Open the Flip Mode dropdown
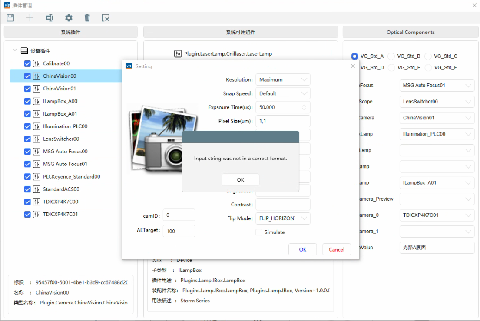The image size is (480, 321). [x=283, y=218]
